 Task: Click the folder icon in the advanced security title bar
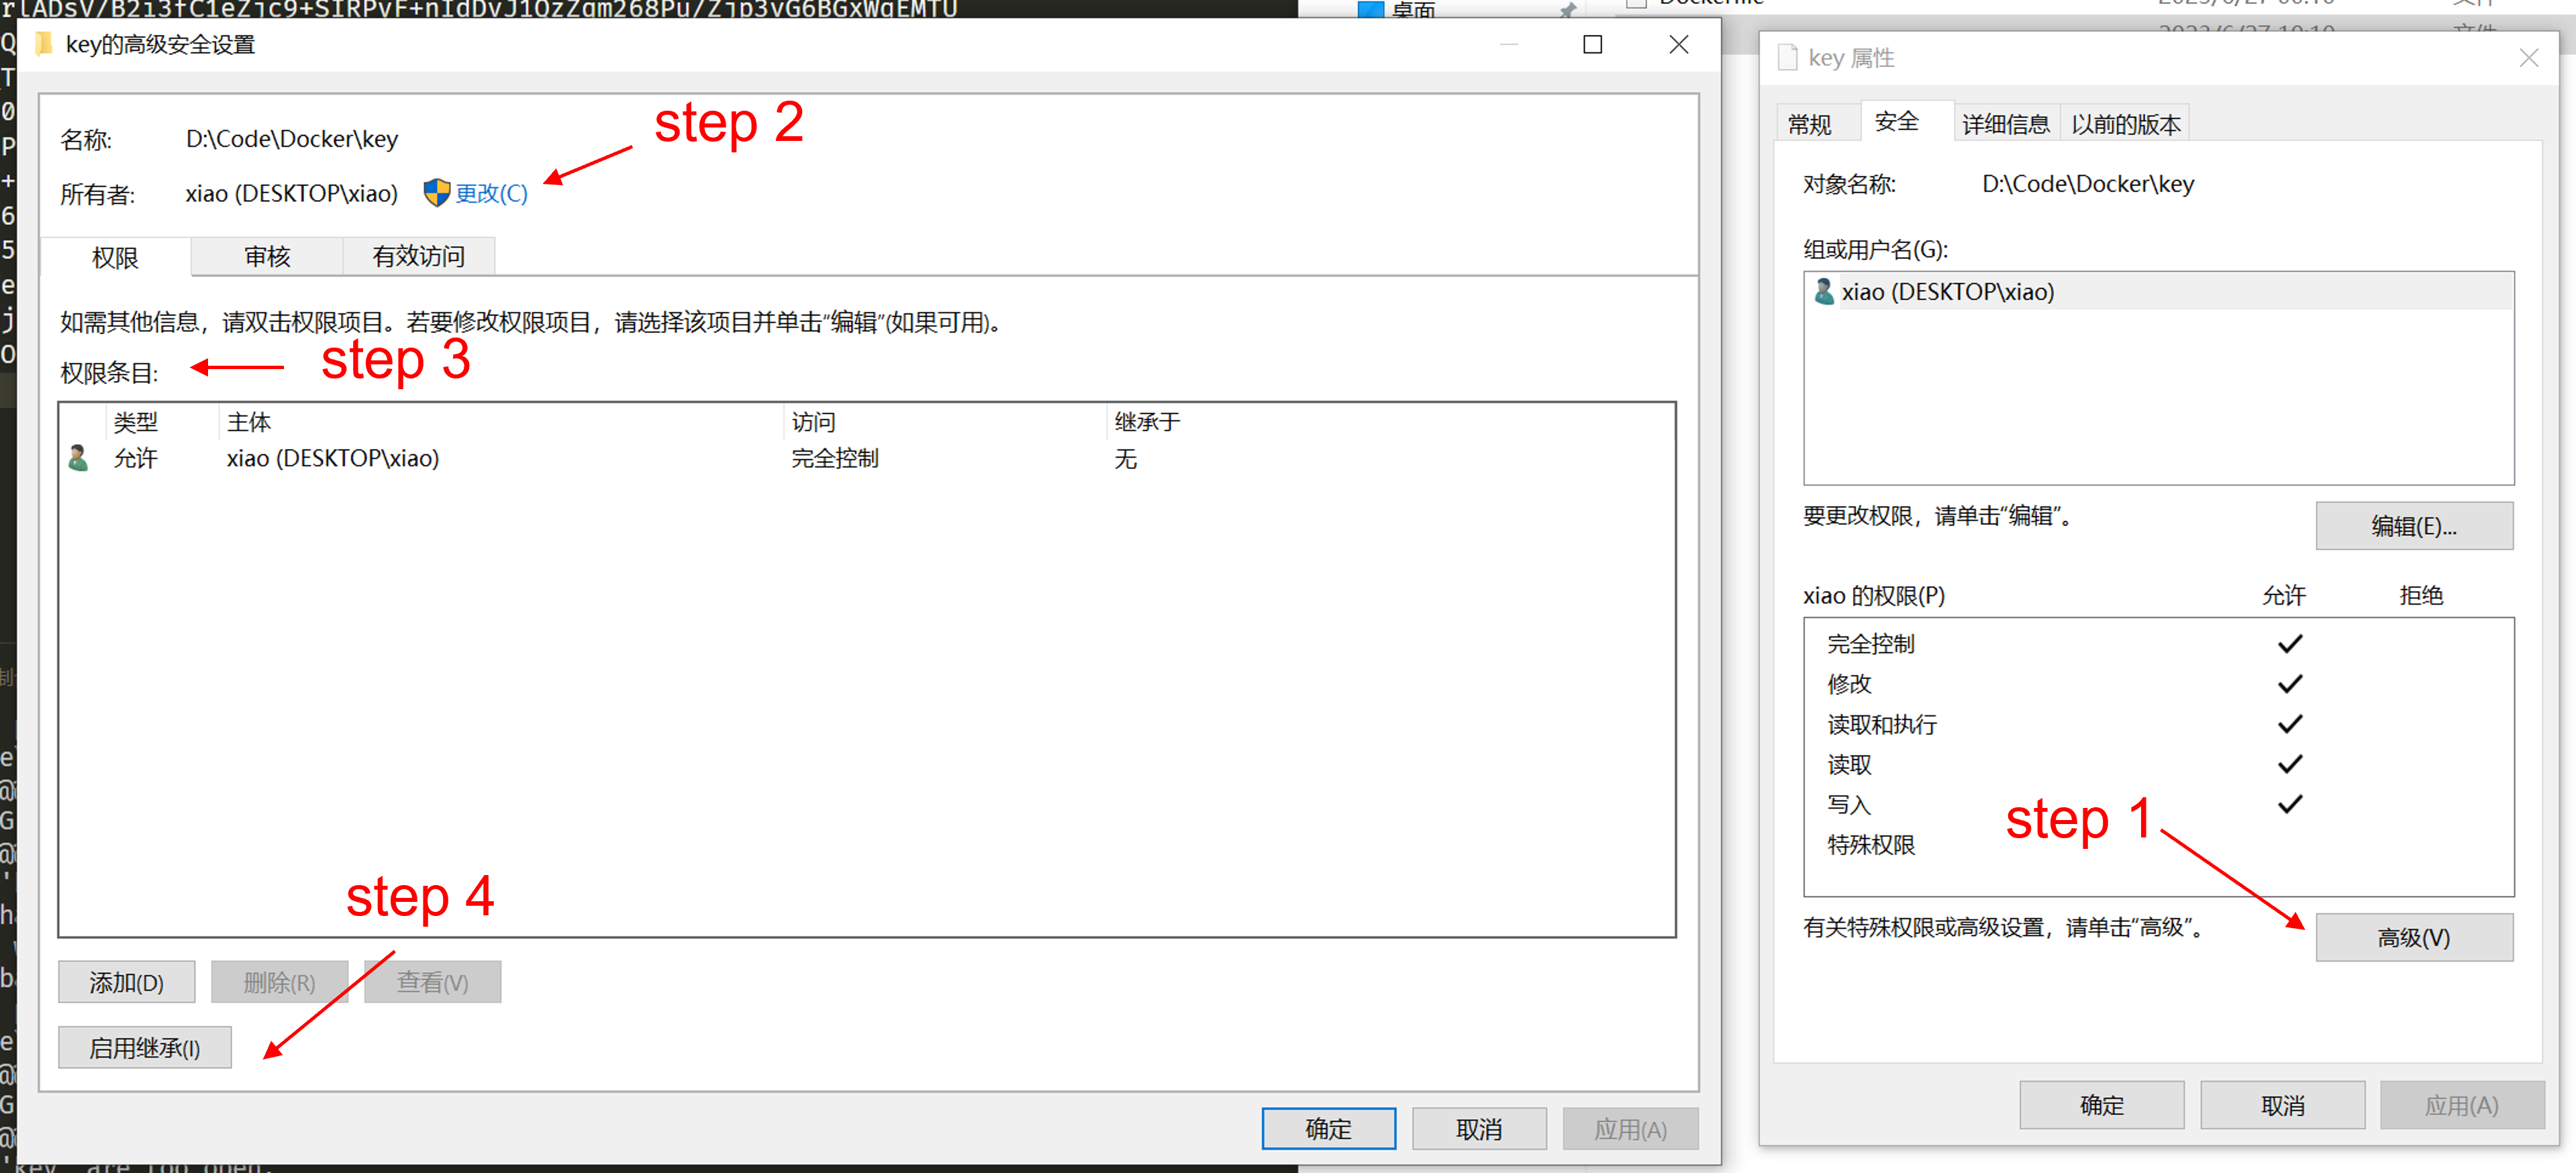click(43, 44)
